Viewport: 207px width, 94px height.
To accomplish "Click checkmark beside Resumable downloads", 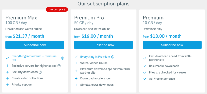I will coord(145,66).
